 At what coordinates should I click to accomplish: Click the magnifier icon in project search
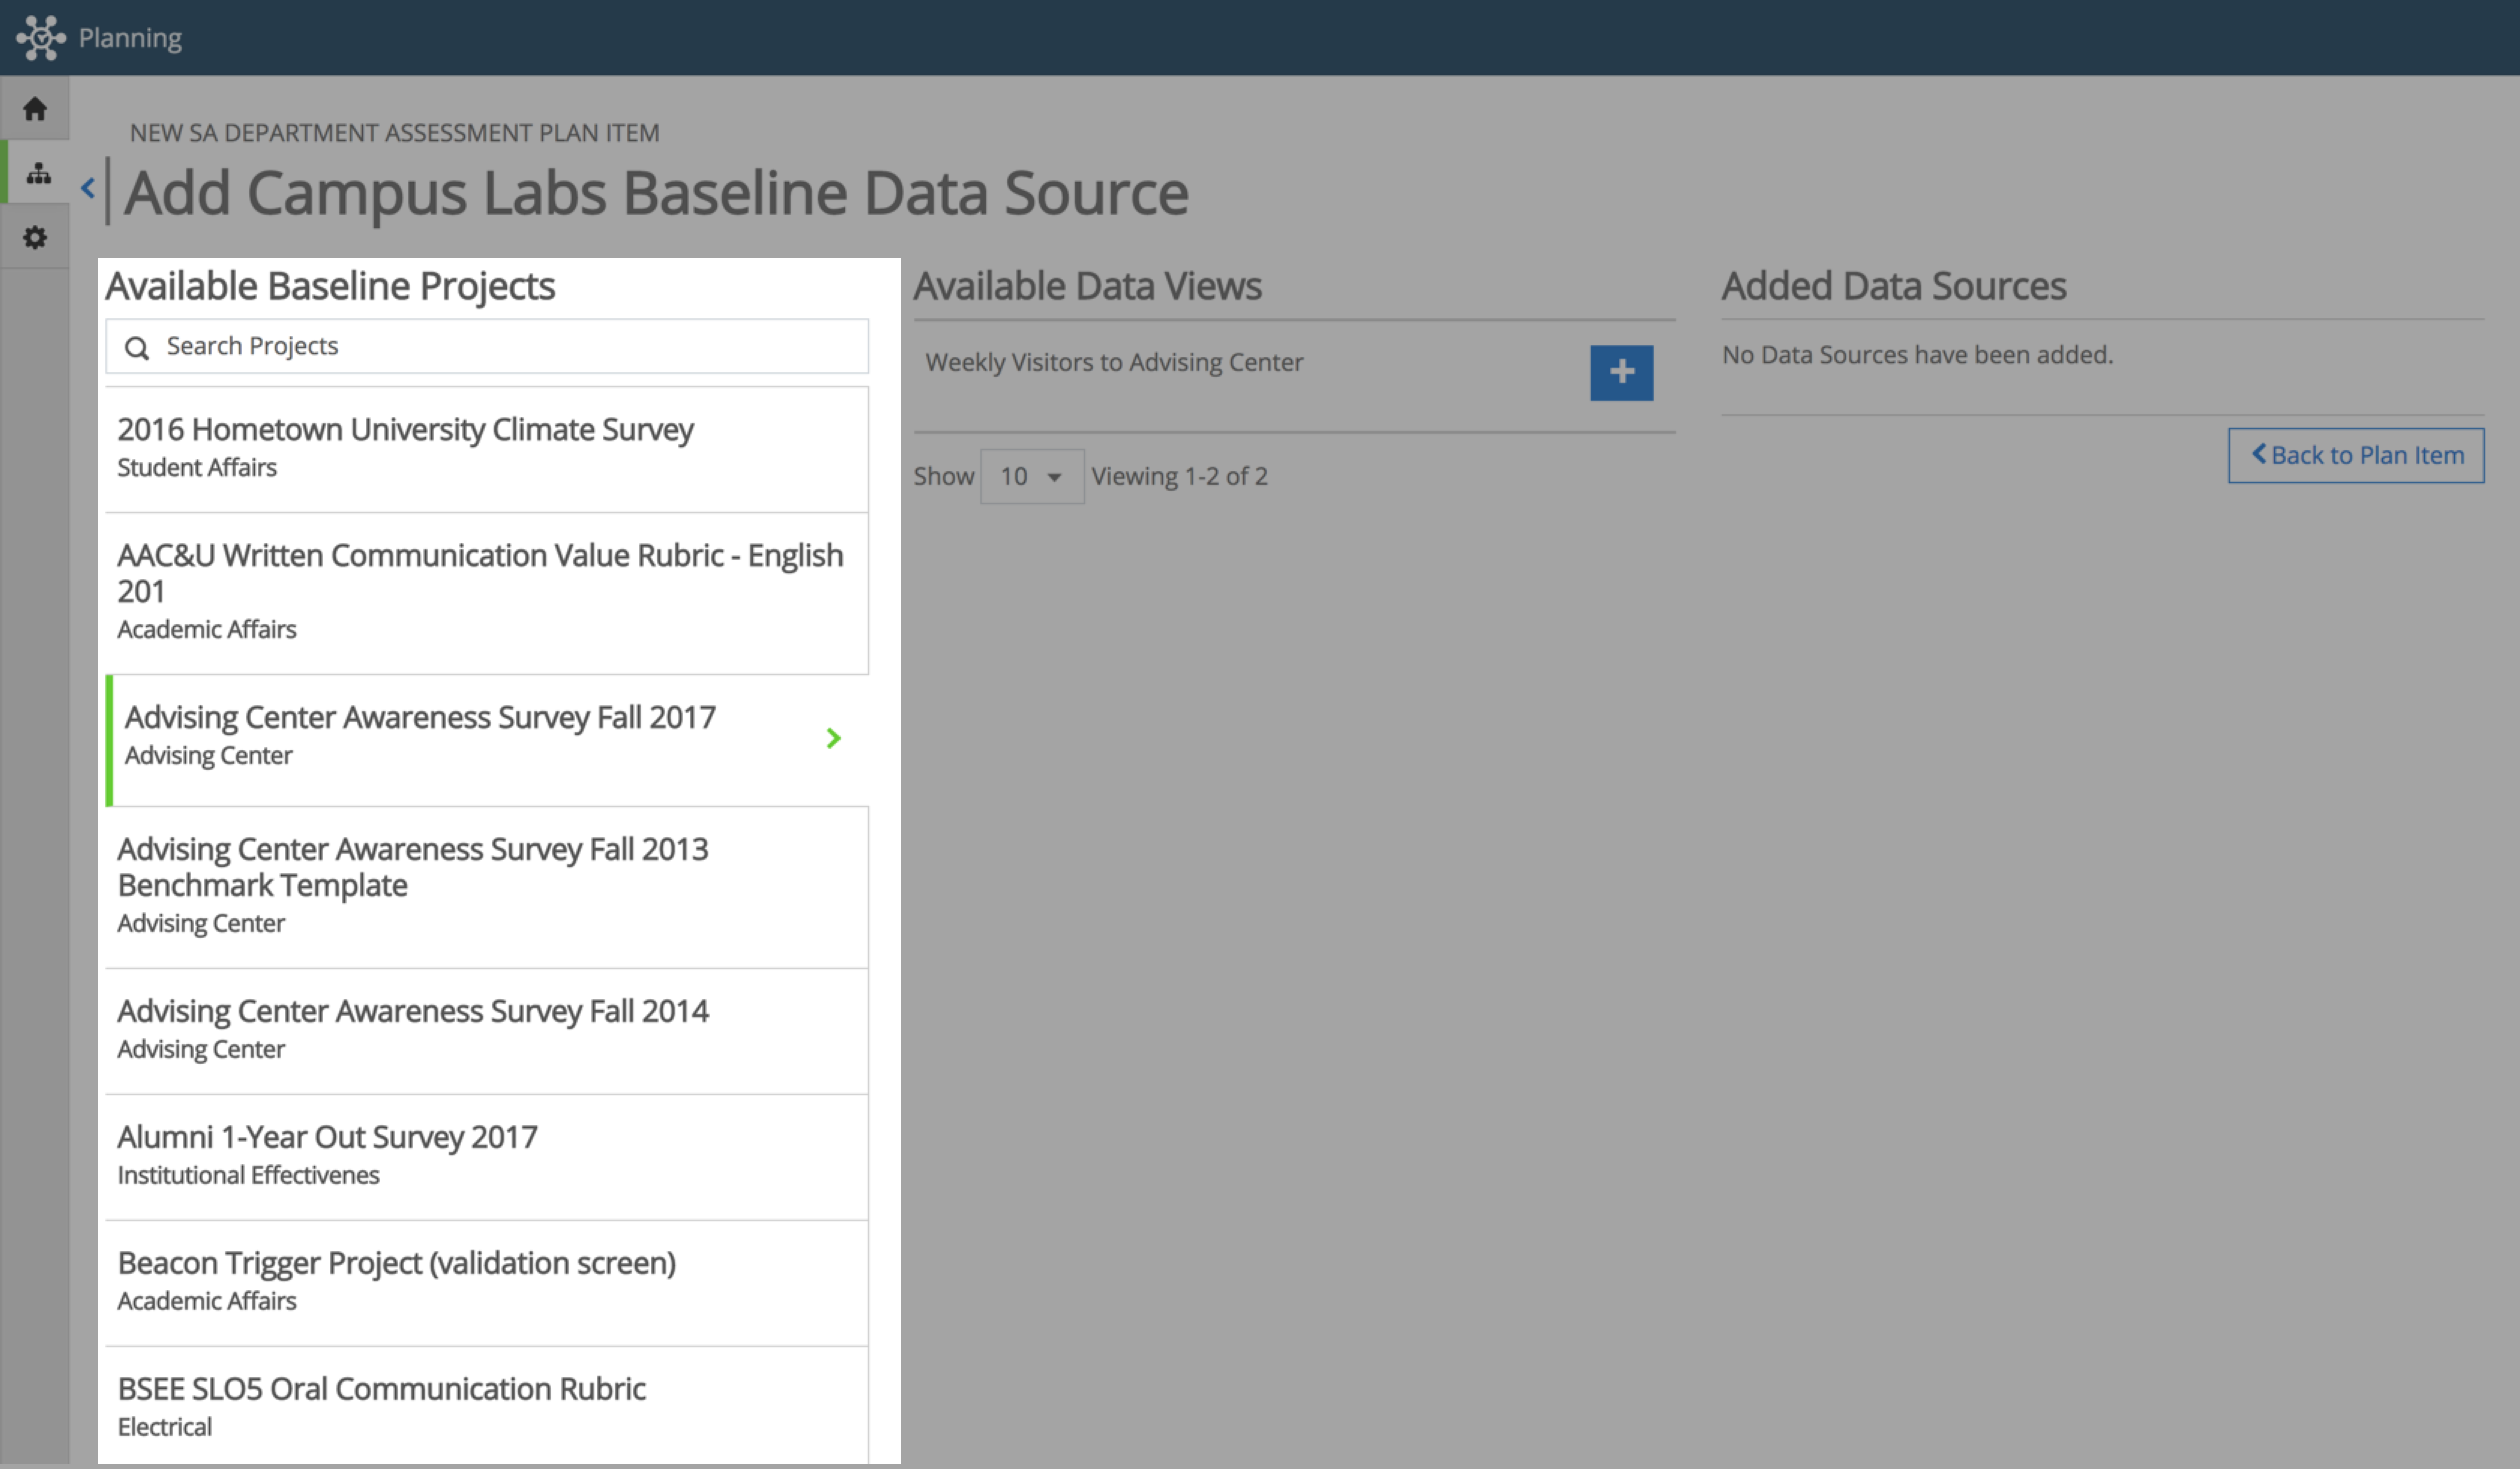(x=136, y=347)
